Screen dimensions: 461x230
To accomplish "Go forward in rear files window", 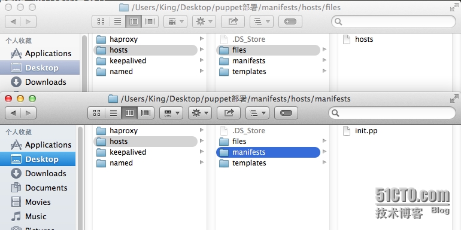I will [28, 22].
